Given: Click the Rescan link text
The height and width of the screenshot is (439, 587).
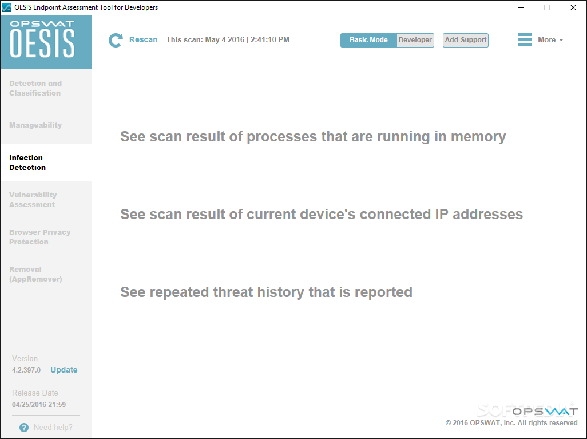Looking at the screenshot, I should coord(144,39).
